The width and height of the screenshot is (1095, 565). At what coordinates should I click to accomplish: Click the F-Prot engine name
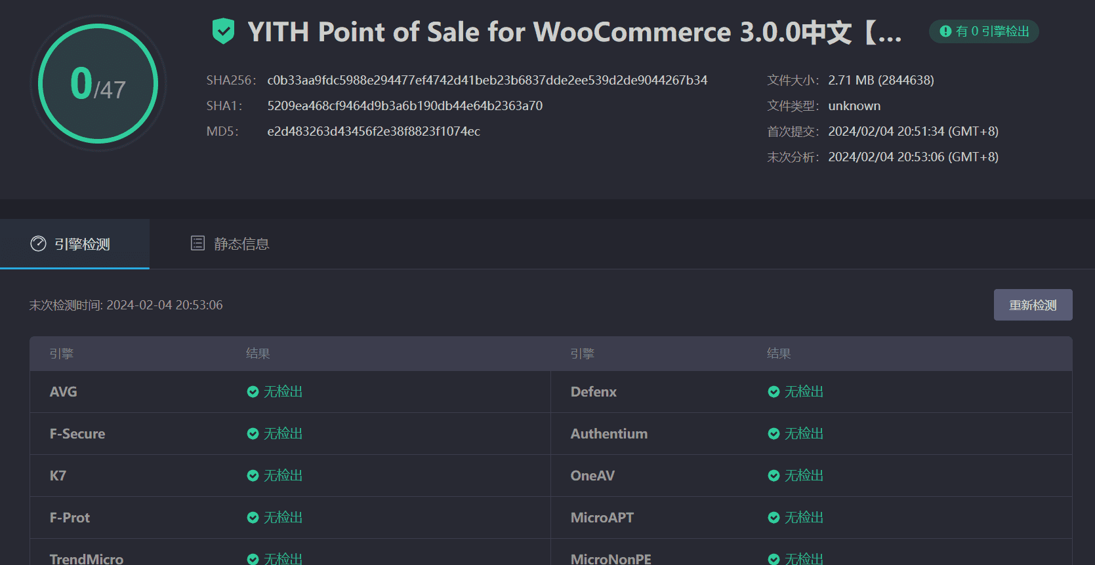click(x=70, y=518)
